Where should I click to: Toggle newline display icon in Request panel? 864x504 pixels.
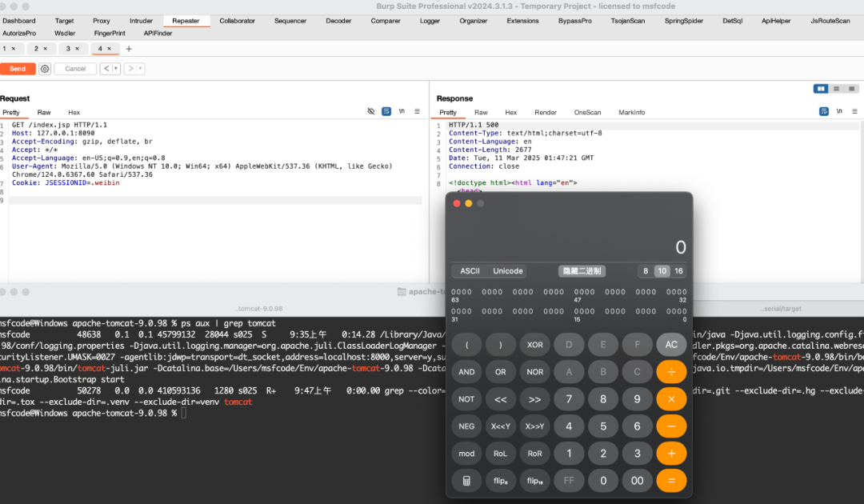[x=402, y=111]
